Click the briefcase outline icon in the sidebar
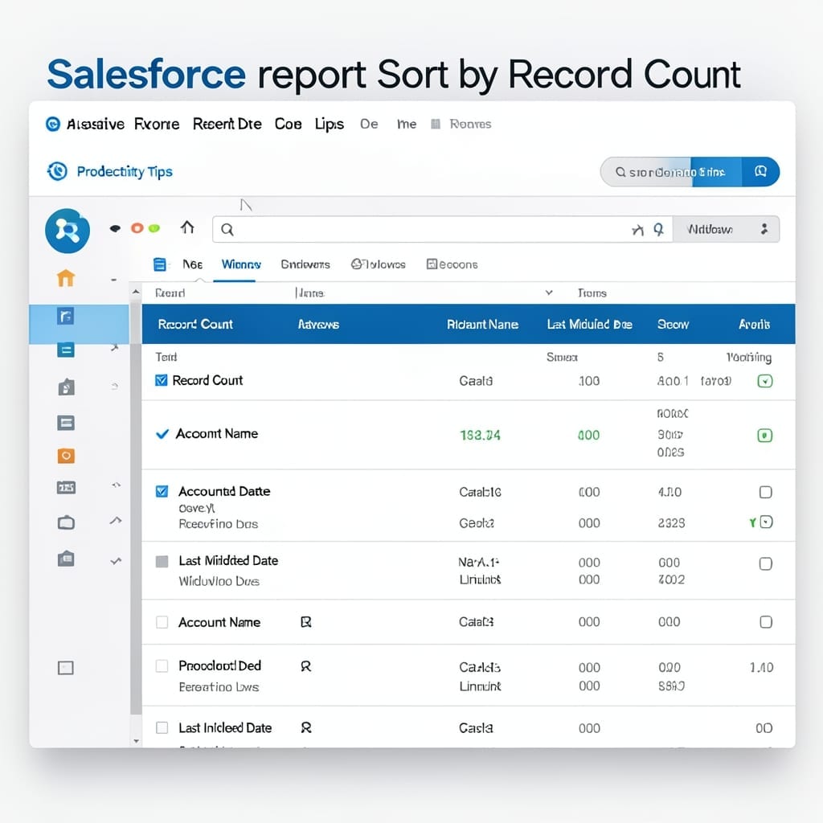Screen dimensions: 823x823 pos(66,522)
